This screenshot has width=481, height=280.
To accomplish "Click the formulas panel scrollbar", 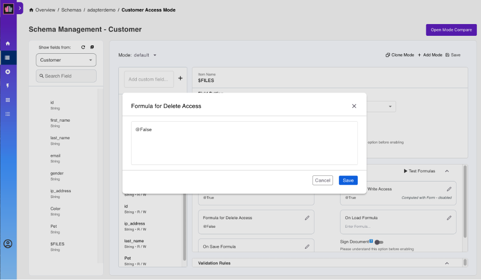I will (x=465, y=201).
